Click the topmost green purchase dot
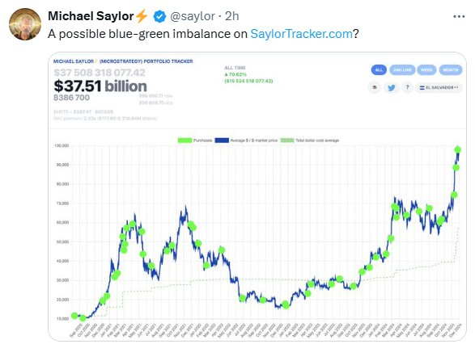The width and height of the screenshot is (475, 344). pos(457,149)
